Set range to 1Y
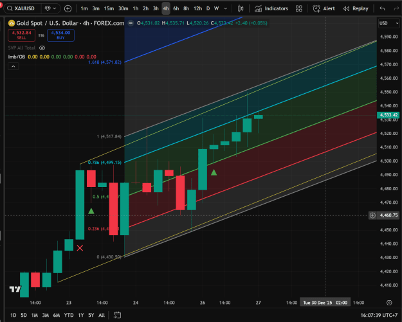The height and width of the screenshot is (322, 402). point(81,315)
